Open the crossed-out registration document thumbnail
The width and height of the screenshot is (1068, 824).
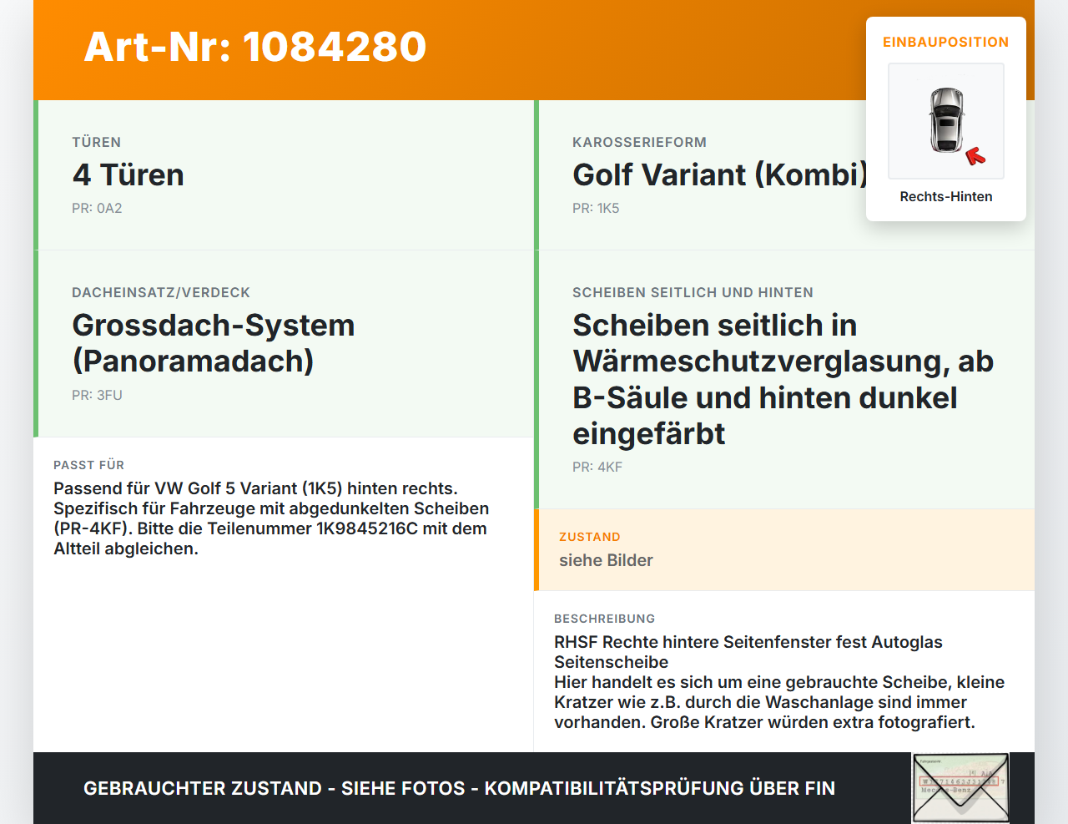click(x=960, y=788)
